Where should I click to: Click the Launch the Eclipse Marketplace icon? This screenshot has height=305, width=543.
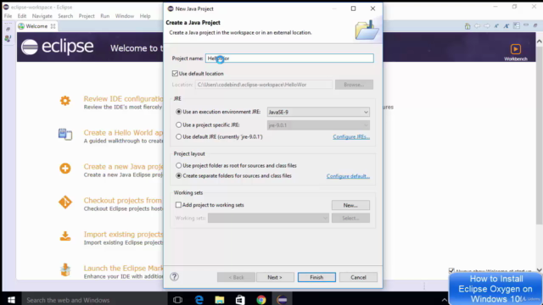click(x=65, y=269)
